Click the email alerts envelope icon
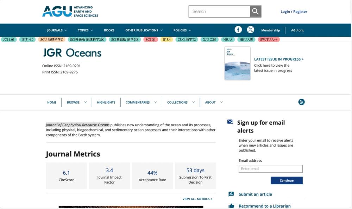Viewport: 352px width, 209px height. (x=230, y=122)
